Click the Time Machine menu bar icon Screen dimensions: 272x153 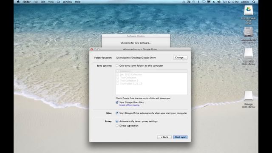[x=194, y=2]
